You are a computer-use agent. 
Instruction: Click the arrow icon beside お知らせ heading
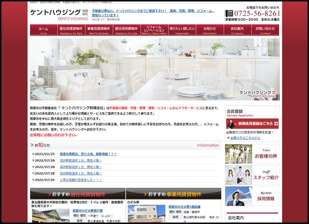click(x=32, y=145)
